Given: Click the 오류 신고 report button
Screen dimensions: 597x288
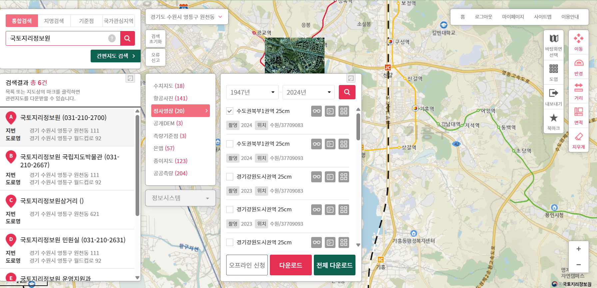Looking at the screenshot, I should 156,57.
